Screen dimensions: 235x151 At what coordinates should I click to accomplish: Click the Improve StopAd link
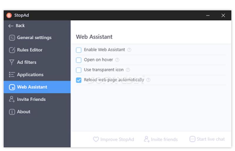click(113, 139)
